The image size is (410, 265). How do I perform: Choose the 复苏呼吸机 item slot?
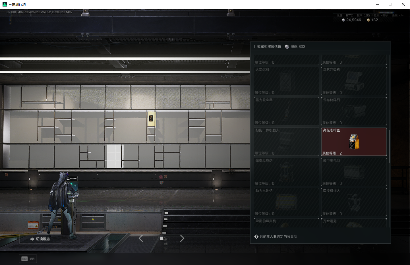tap(354, 81)
